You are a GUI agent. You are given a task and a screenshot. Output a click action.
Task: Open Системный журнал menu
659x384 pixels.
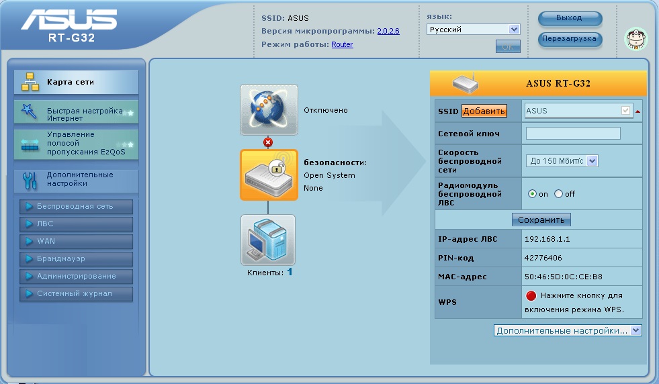click(x=76, y=293)
